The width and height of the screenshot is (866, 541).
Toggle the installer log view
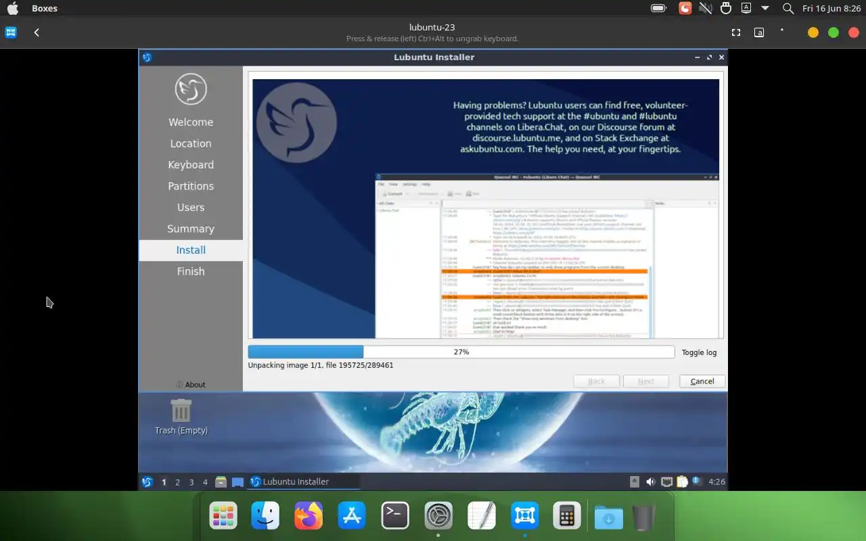699,352
